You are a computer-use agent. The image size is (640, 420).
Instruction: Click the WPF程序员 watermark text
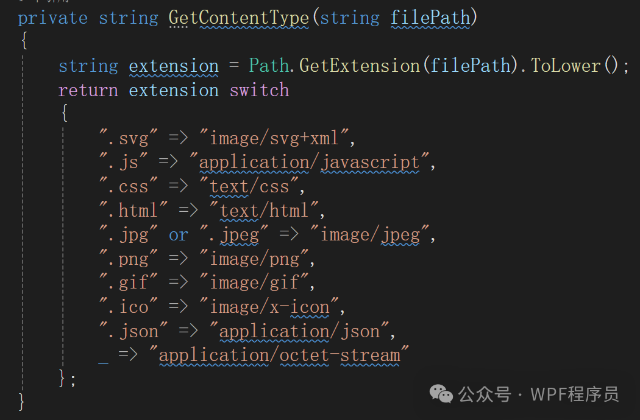click(575, 394)
